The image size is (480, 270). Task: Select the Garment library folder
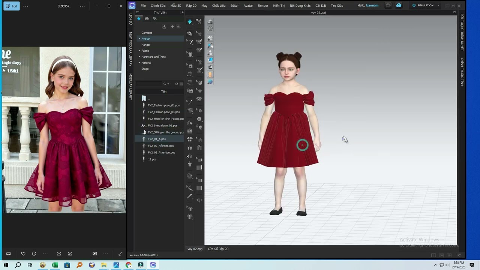147,33
